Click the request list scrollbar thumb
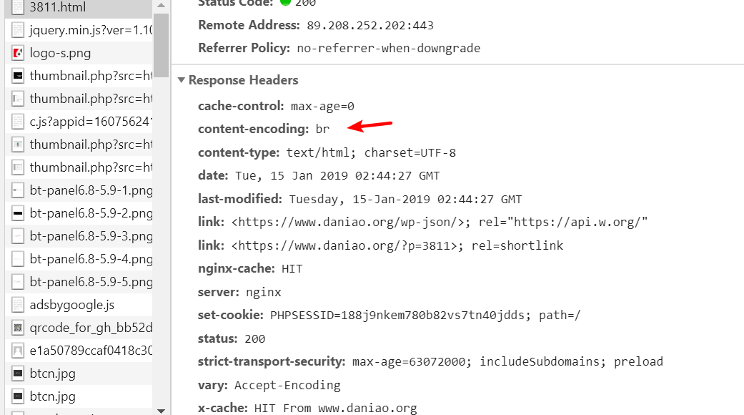 [161, 45]
